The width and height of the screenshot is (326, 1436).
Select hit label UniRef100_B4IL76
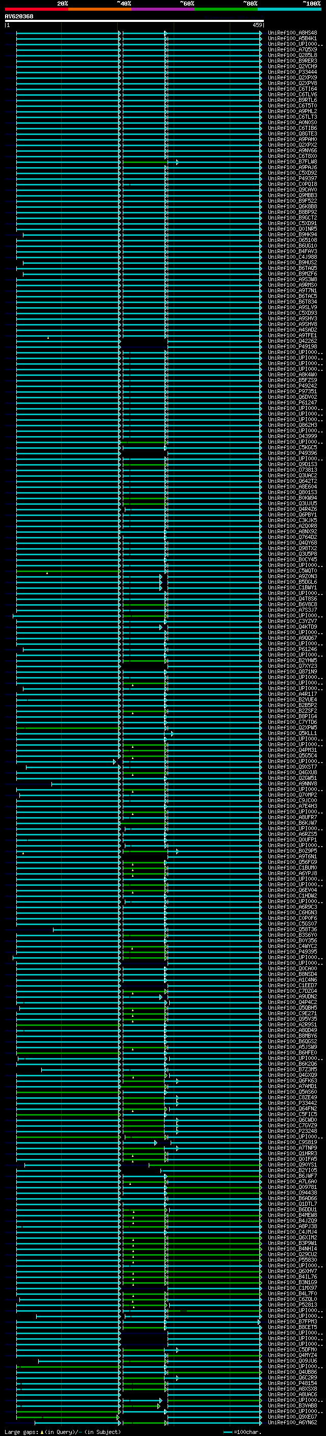[x=292, y=1277]
